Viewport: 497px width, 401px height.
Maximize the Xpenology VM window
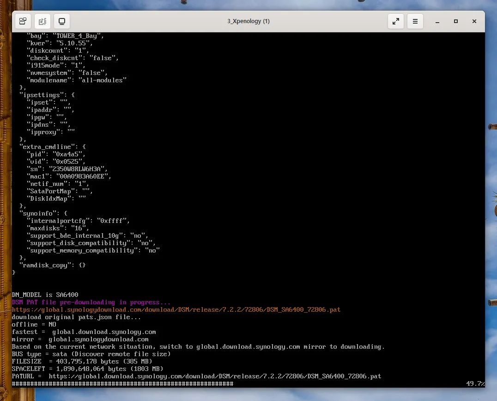[456, 21]
